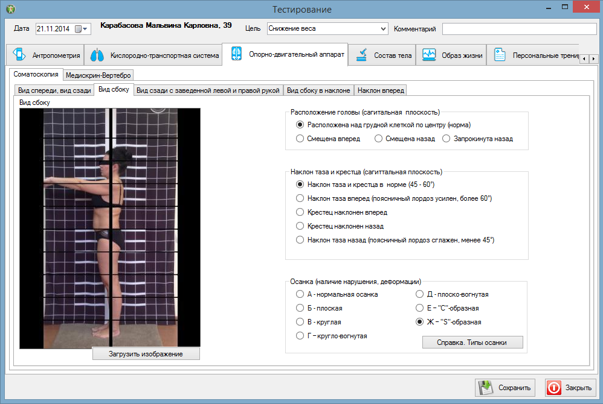The height and width of the screenshot is (404, 603).
Task: Open the Антропометрия tab icon
Action: point(19,55)
